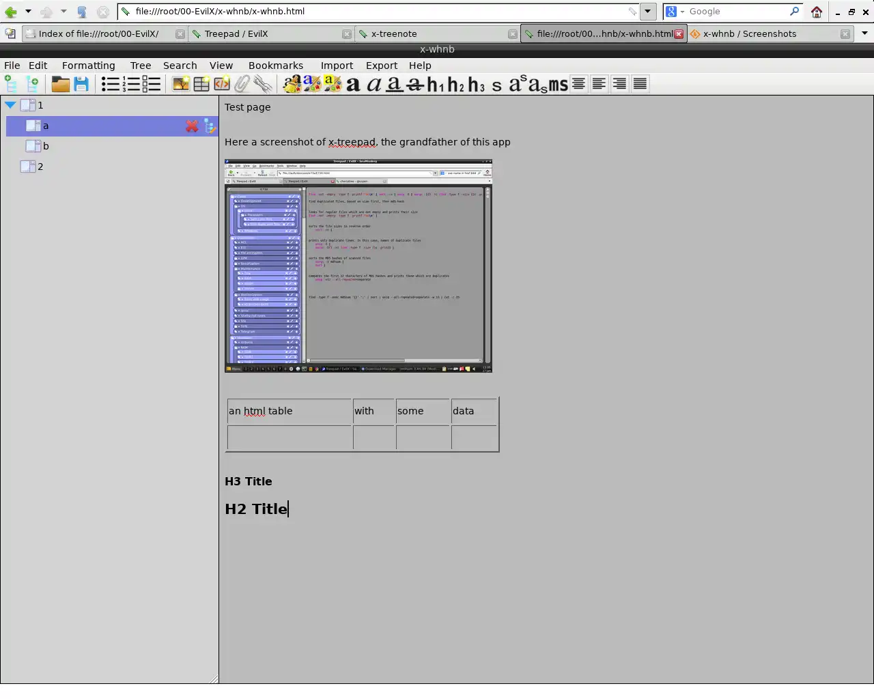This screenshot has height=699, width=874.
Task: Add a new sibling tree node
Action: click(11, 84)
